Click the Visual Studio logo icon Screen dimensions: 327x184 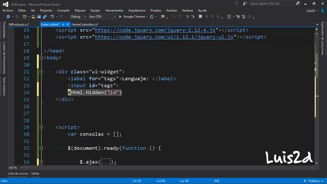pyautogui.click(x=6, y=4)
